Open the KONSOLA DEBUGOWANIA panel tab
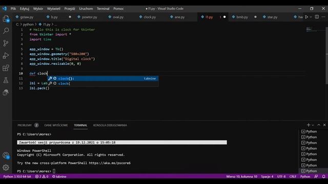Viewport: 328px width, 184px height. click(110, 125)
